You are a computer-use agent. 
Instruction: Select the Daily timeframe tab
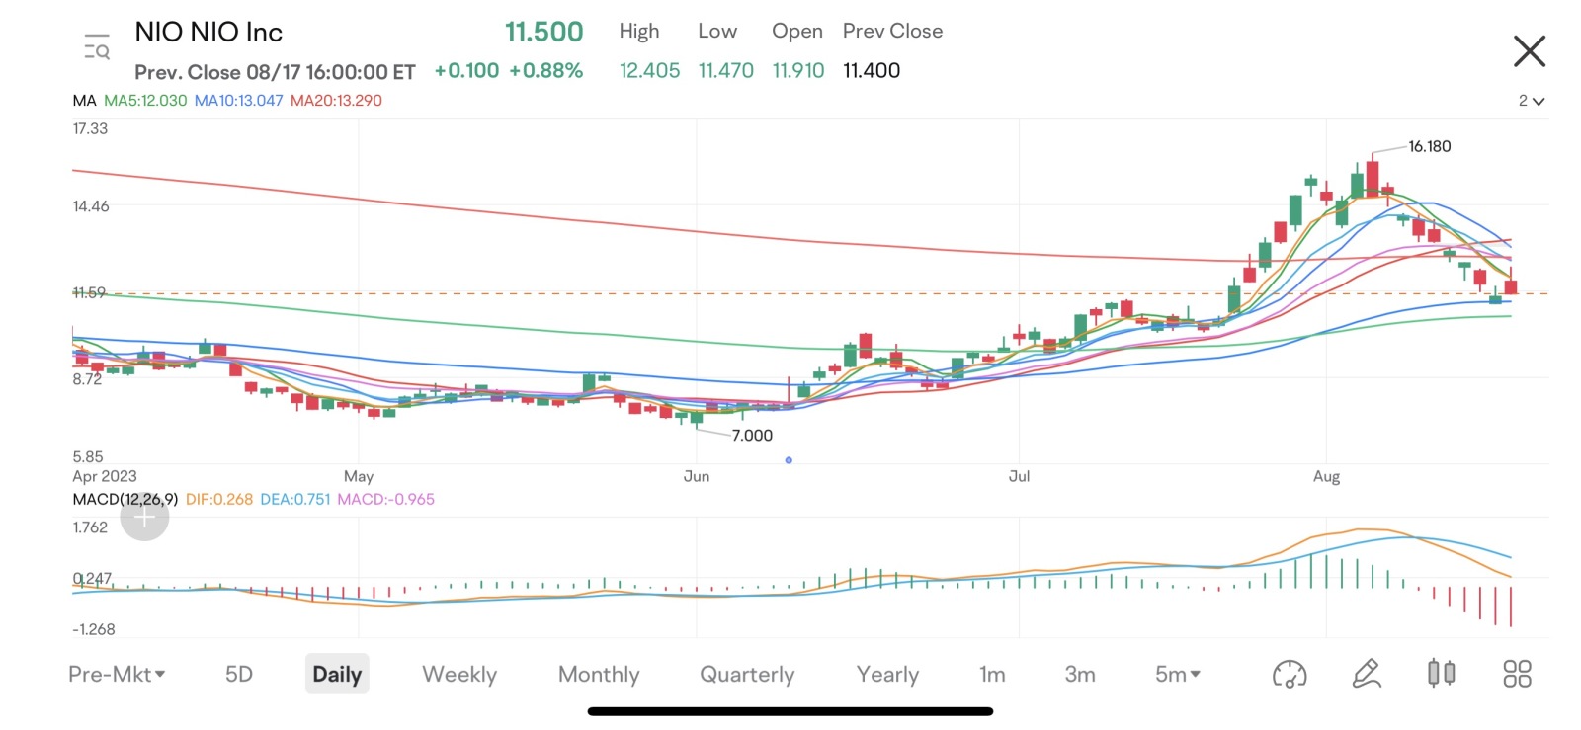pos(337,674)
